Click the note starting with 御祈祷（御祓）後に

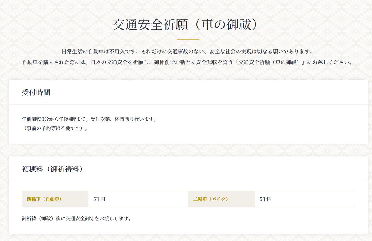pyautogui.click(x=77, y=219)
